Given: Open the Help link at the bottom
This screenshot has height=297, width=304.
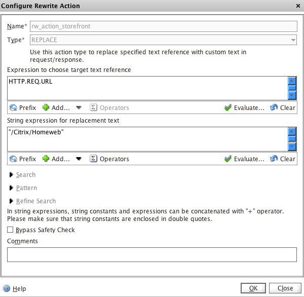Looking at the screenshot, I should click(x=19, y=289).
